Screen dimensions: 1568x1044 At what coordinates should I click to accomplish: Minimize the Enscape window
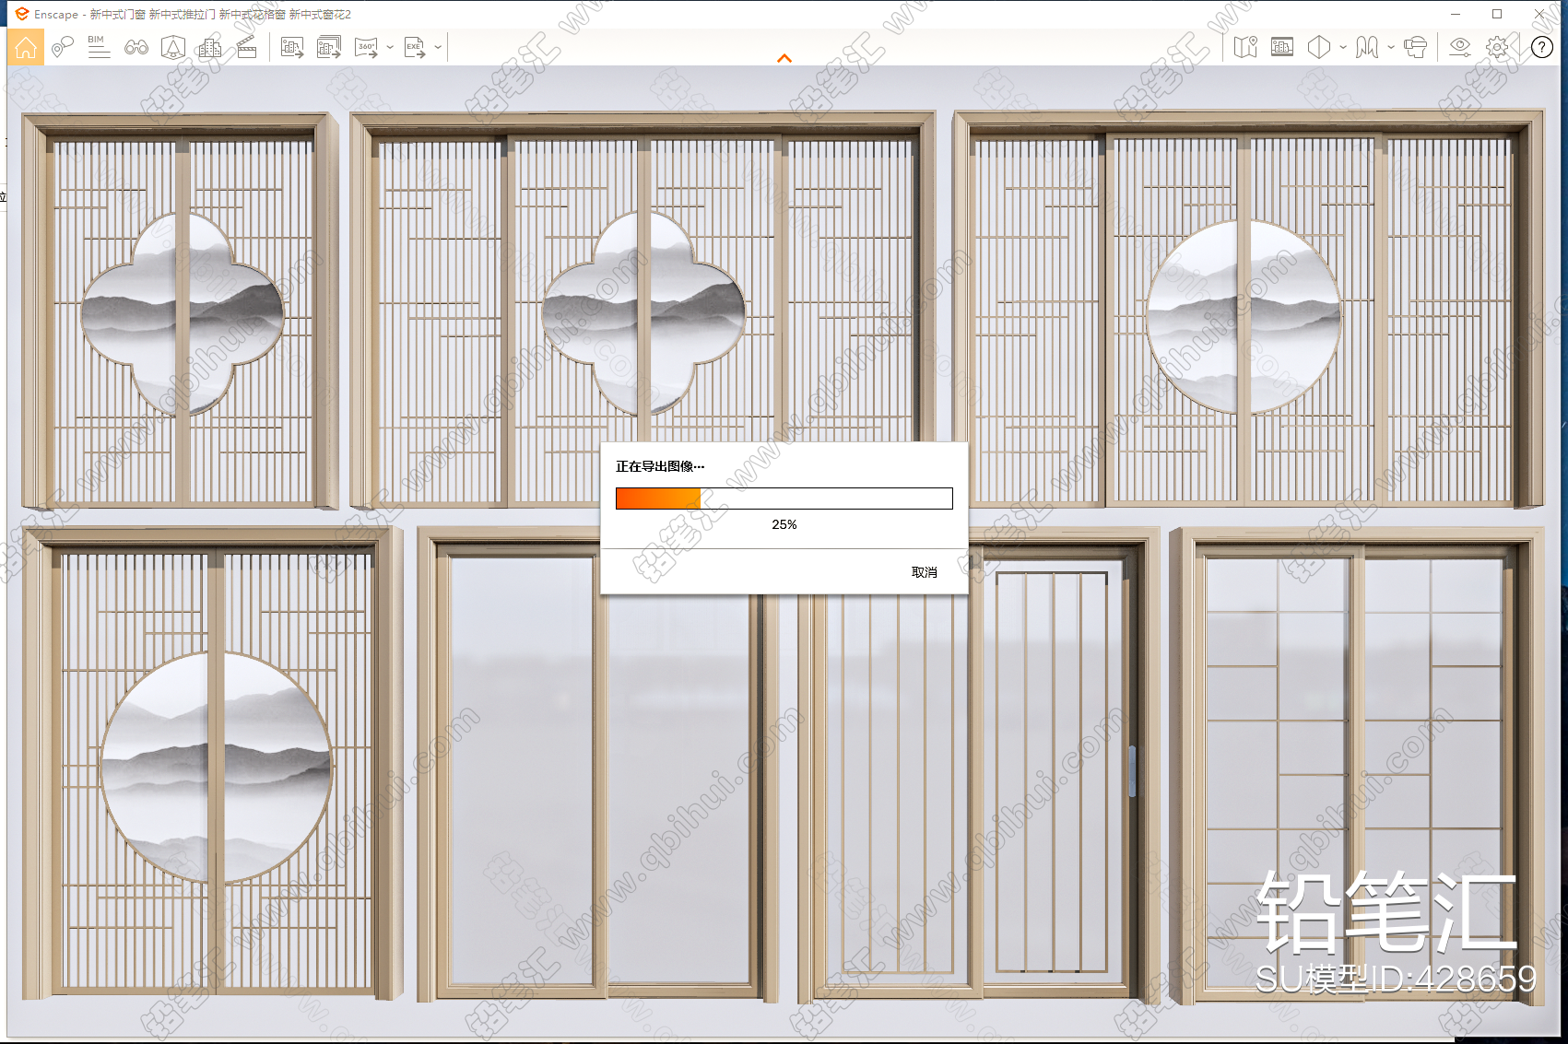pos(1456,14)
